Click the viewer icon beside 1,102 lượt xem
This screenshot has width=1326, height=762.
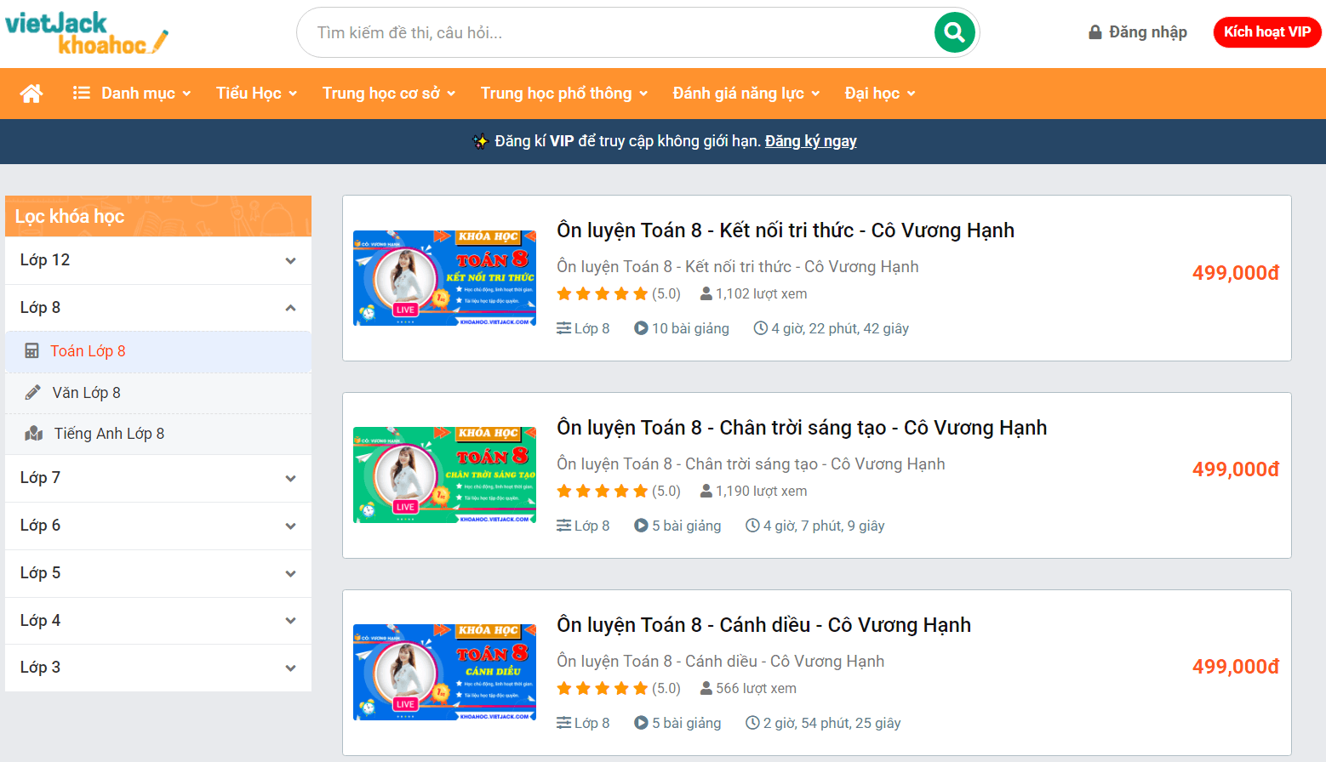pos(706,293)
